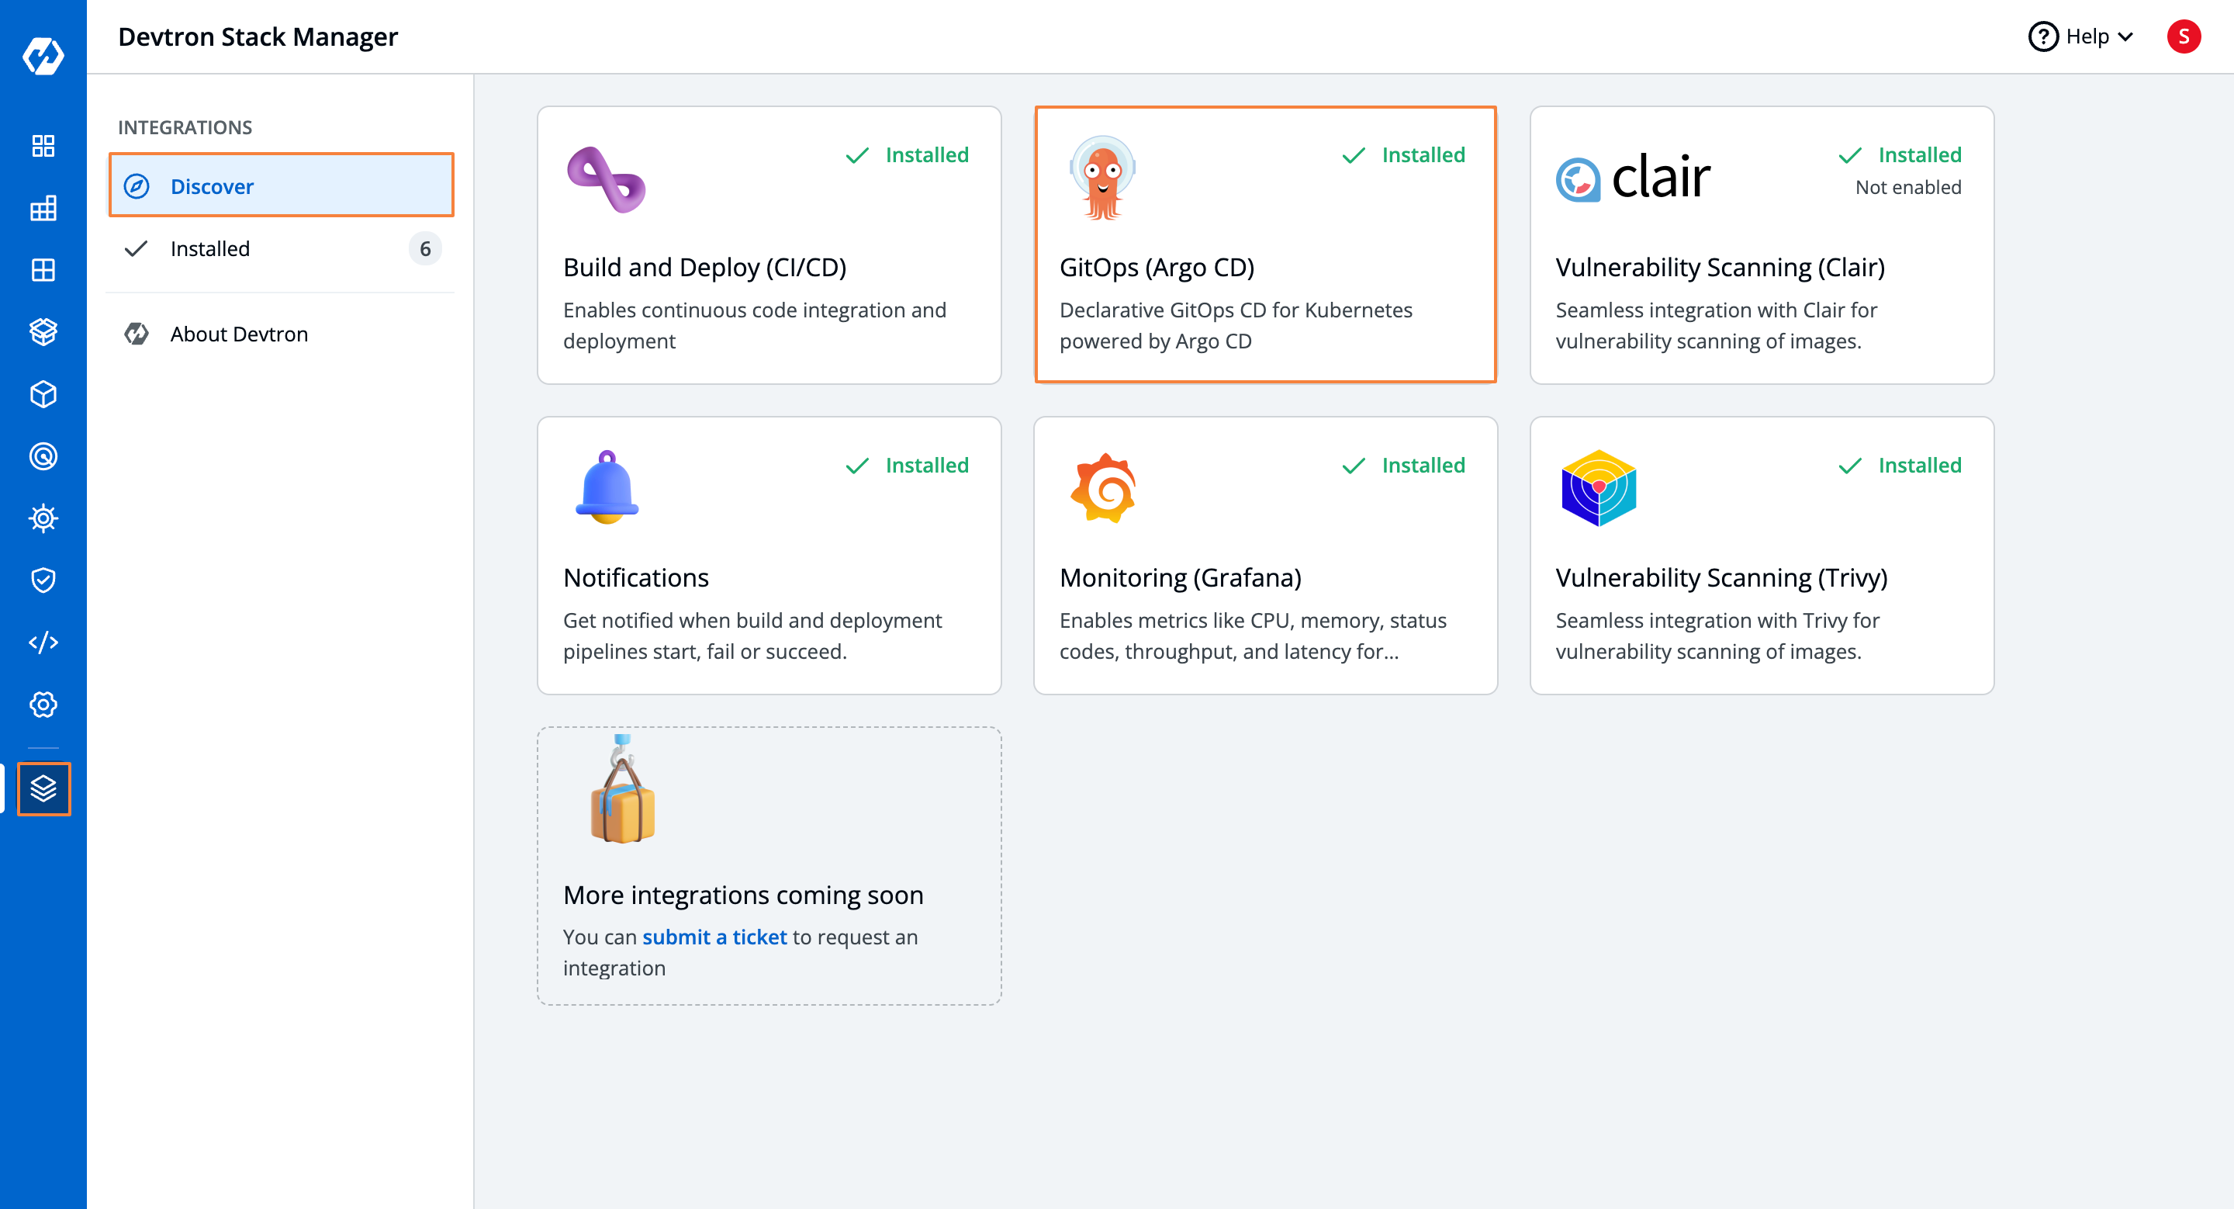Open the Clusters target icon
This screenshot has height=1209, width=2234.
pos(43,457)
